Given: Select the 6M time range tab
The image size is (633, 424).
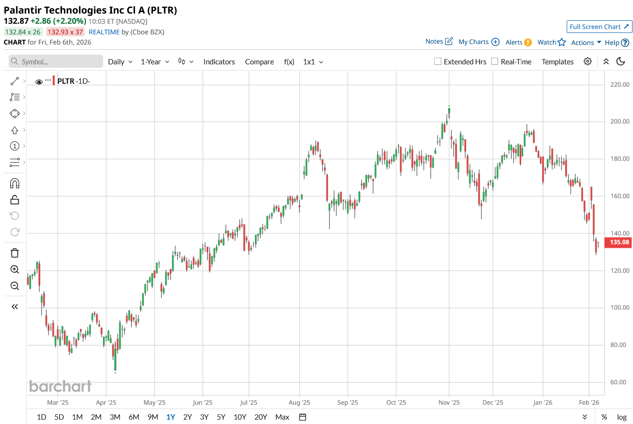Looking at the screenshot, I should (134, 417).
